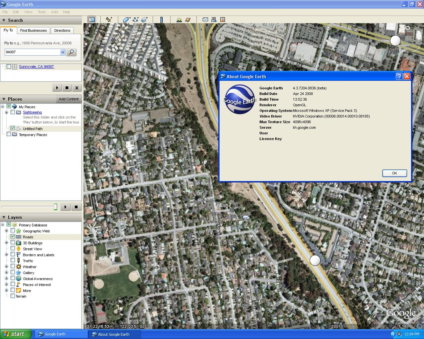Viewport: 424px width, 339px height.
Task: Expand the Sightseeing folder tree node
Action: click(6, 113)
